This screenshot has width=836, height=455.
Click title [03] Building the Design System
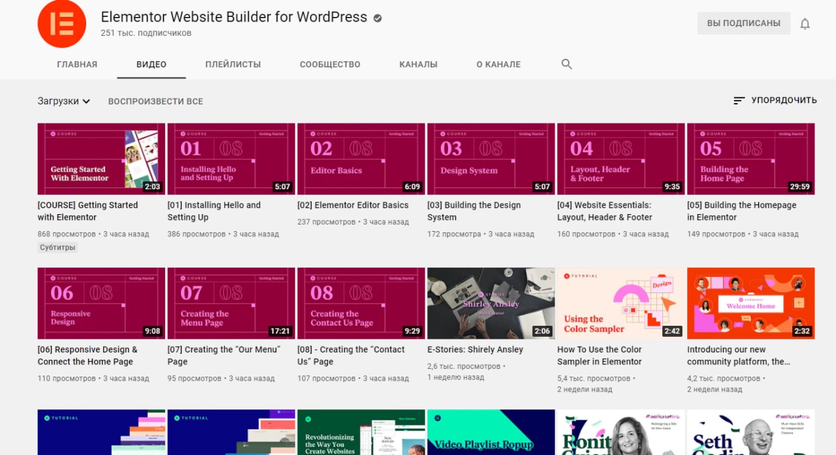click(474, 211)
